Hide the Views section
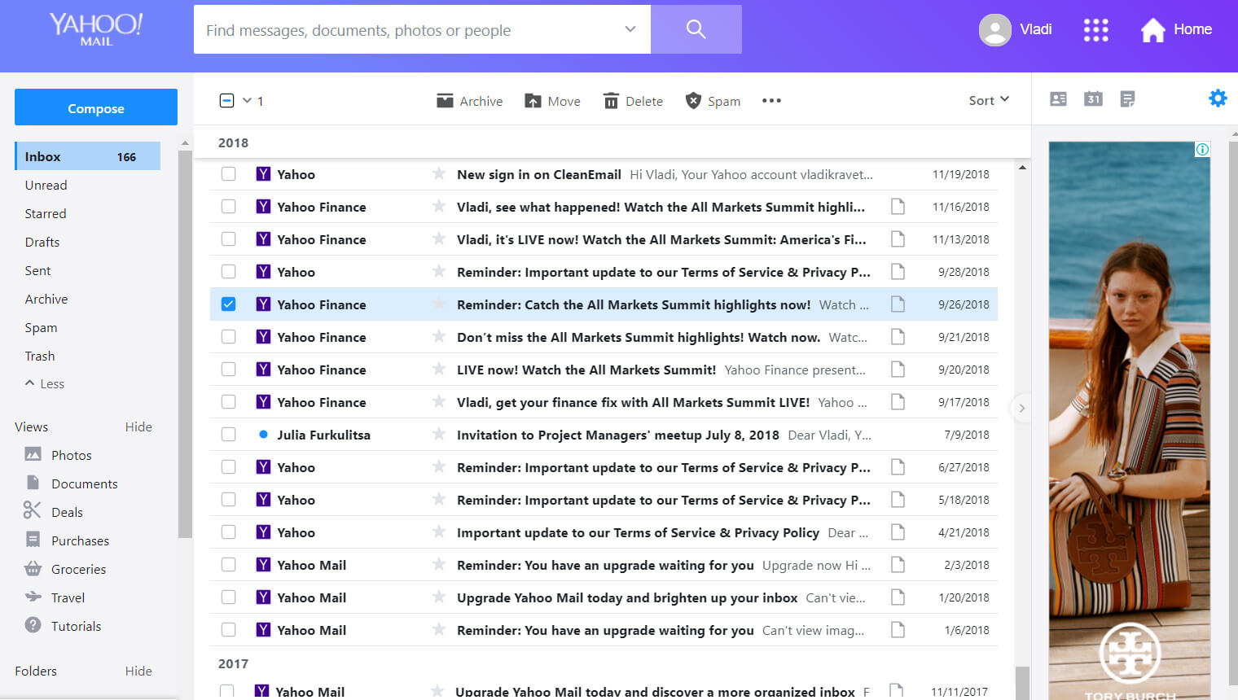This screenshot has width=1238, height=700. point(138,427)
